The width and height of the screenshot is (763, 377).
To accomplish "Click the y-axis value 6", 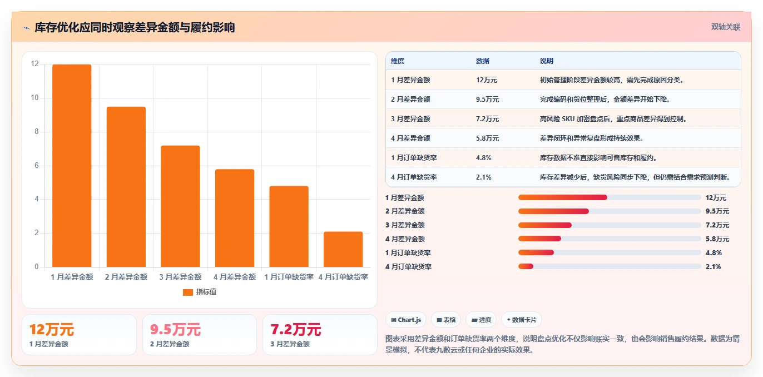I will [x=37, y=166].
